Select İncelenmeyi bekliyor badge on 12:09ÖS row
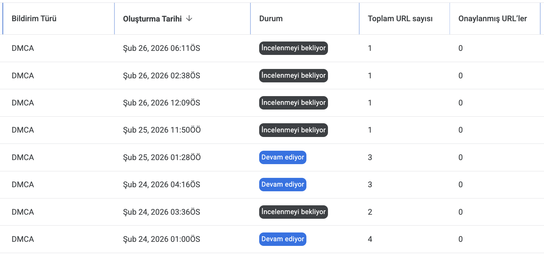The image size is (544, 254). tap(293, 103)
